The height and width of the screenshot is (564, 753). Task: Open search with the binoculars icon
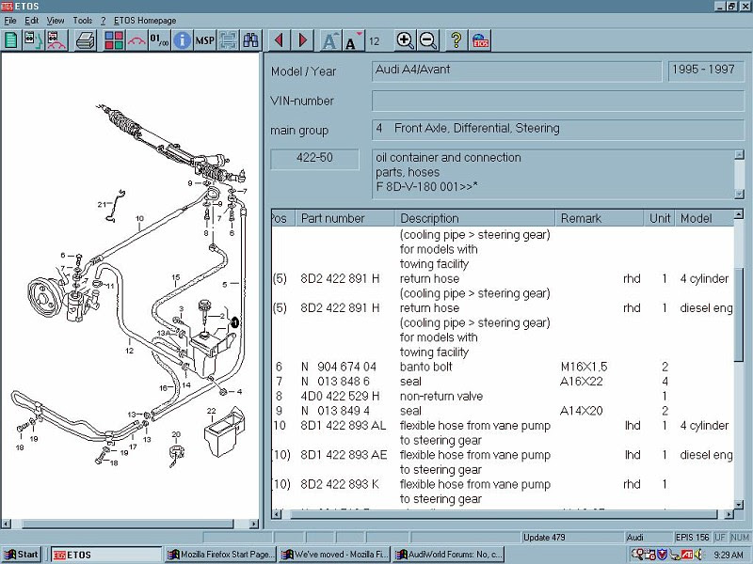(250, 40)
